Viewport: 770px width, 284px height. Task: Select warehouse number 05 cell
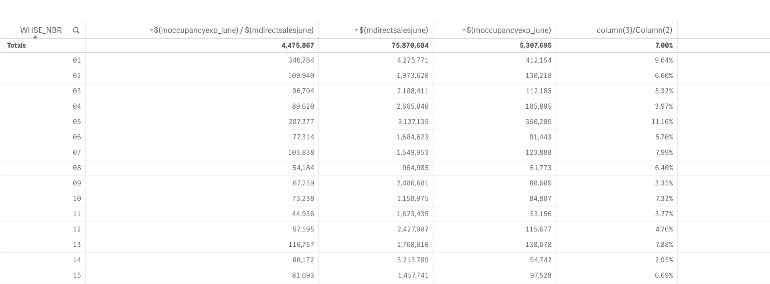point(77,122)
